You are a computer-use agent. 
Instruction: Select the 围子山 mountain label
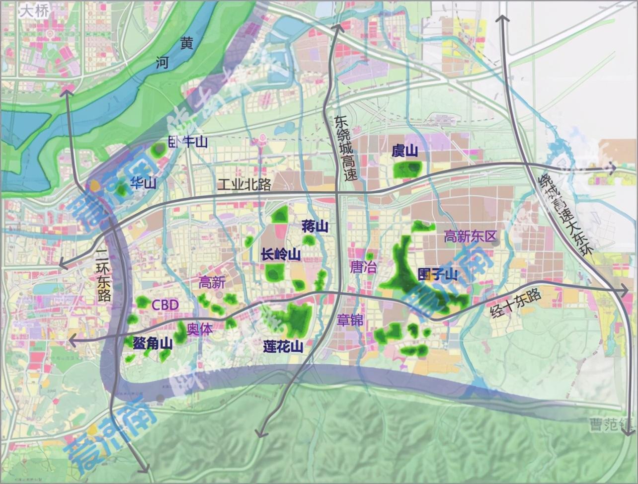pyautogui.click(x=438, y=274)
